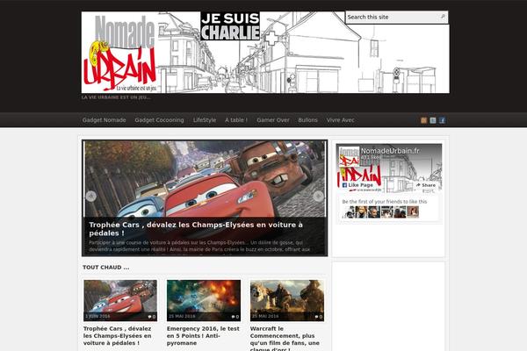Viewport: 527px width, 351px height.
Task: Click the Je Suis Charlie banner badge
Action: point(230,25)
